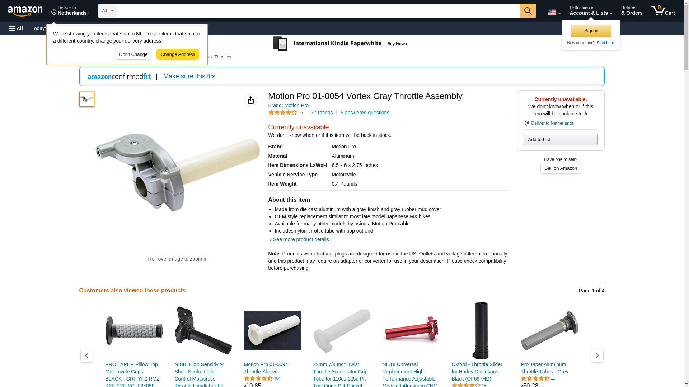The width and height of the screenshot is (689, 387).
Task: Open the All hamburger menu
Action: click(x=16, y=28)
